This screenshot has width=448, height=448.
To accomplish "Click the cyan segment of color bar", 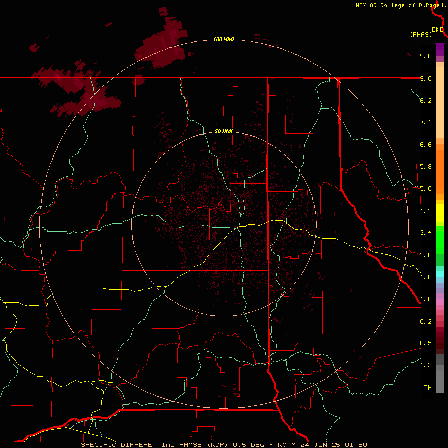I will pos(440,274).
